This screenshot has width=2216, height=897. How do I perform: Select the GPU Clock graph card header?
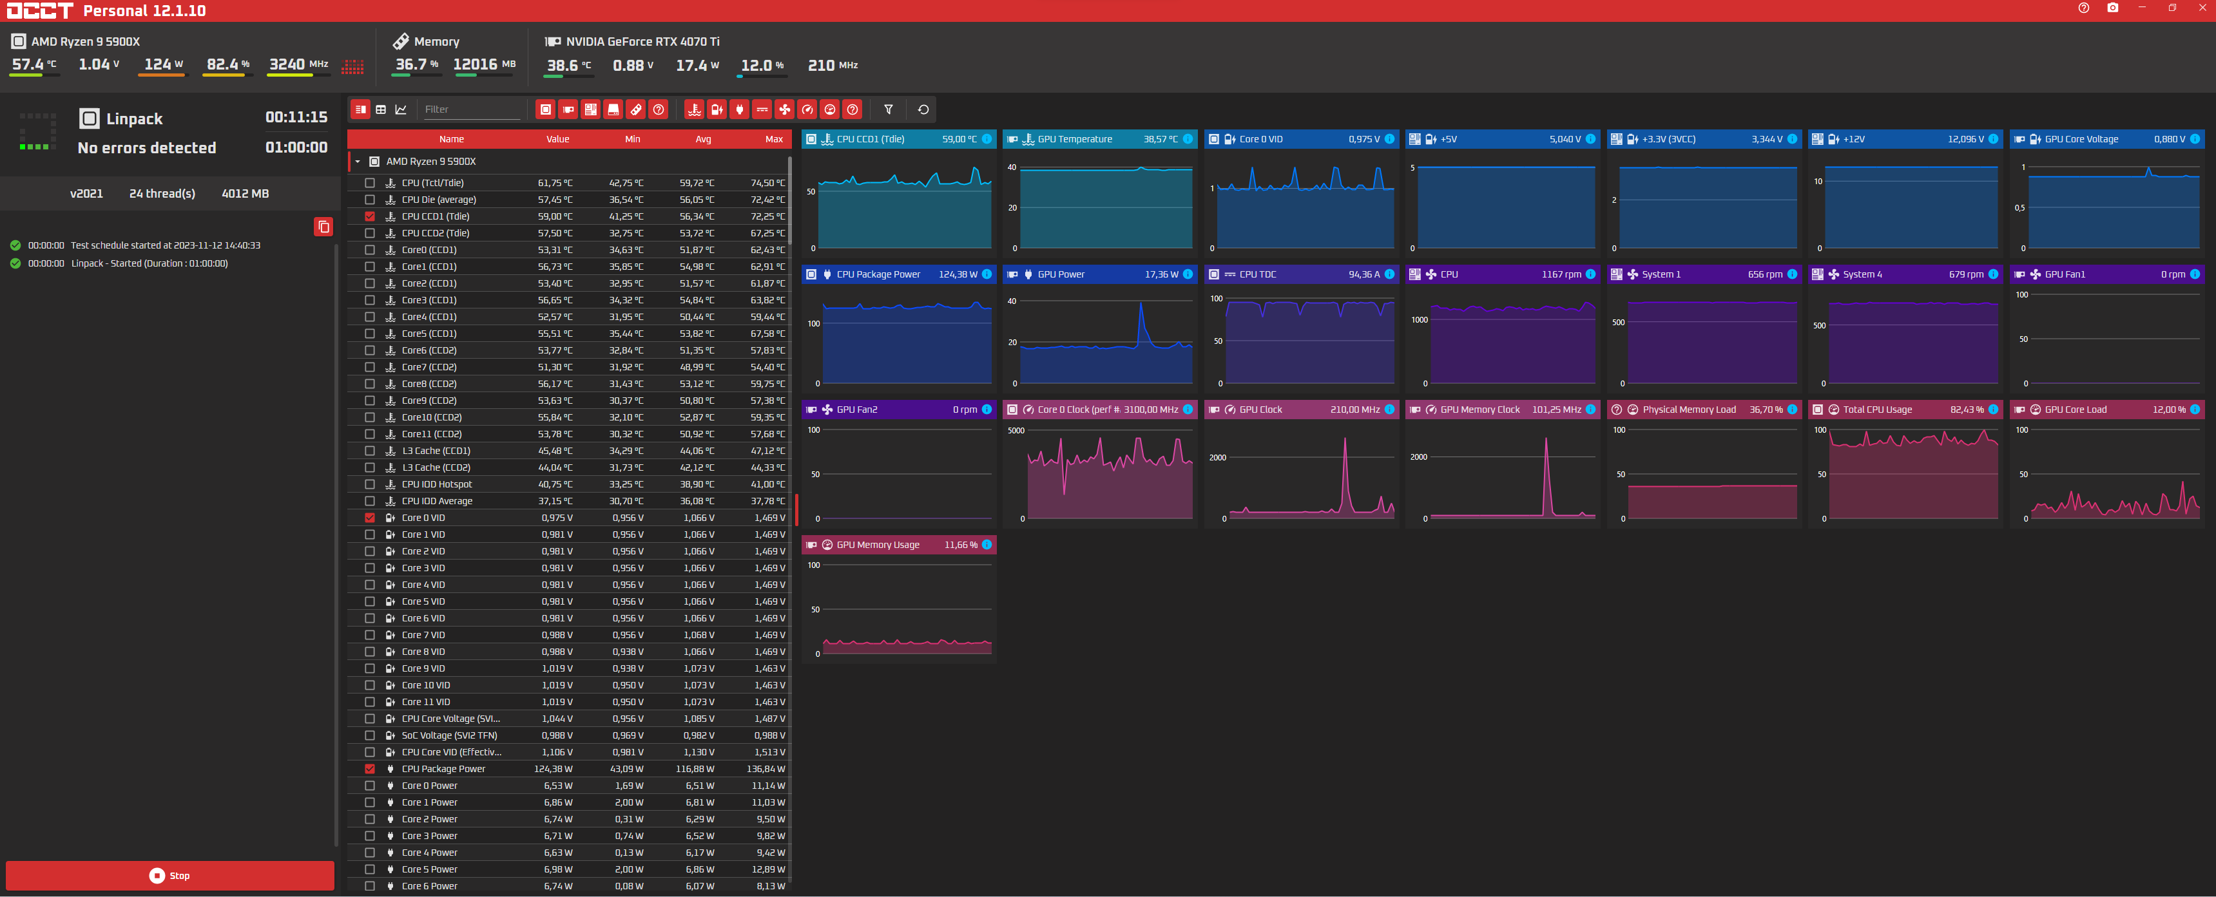pyautogui.click(x=1301, y=410)
